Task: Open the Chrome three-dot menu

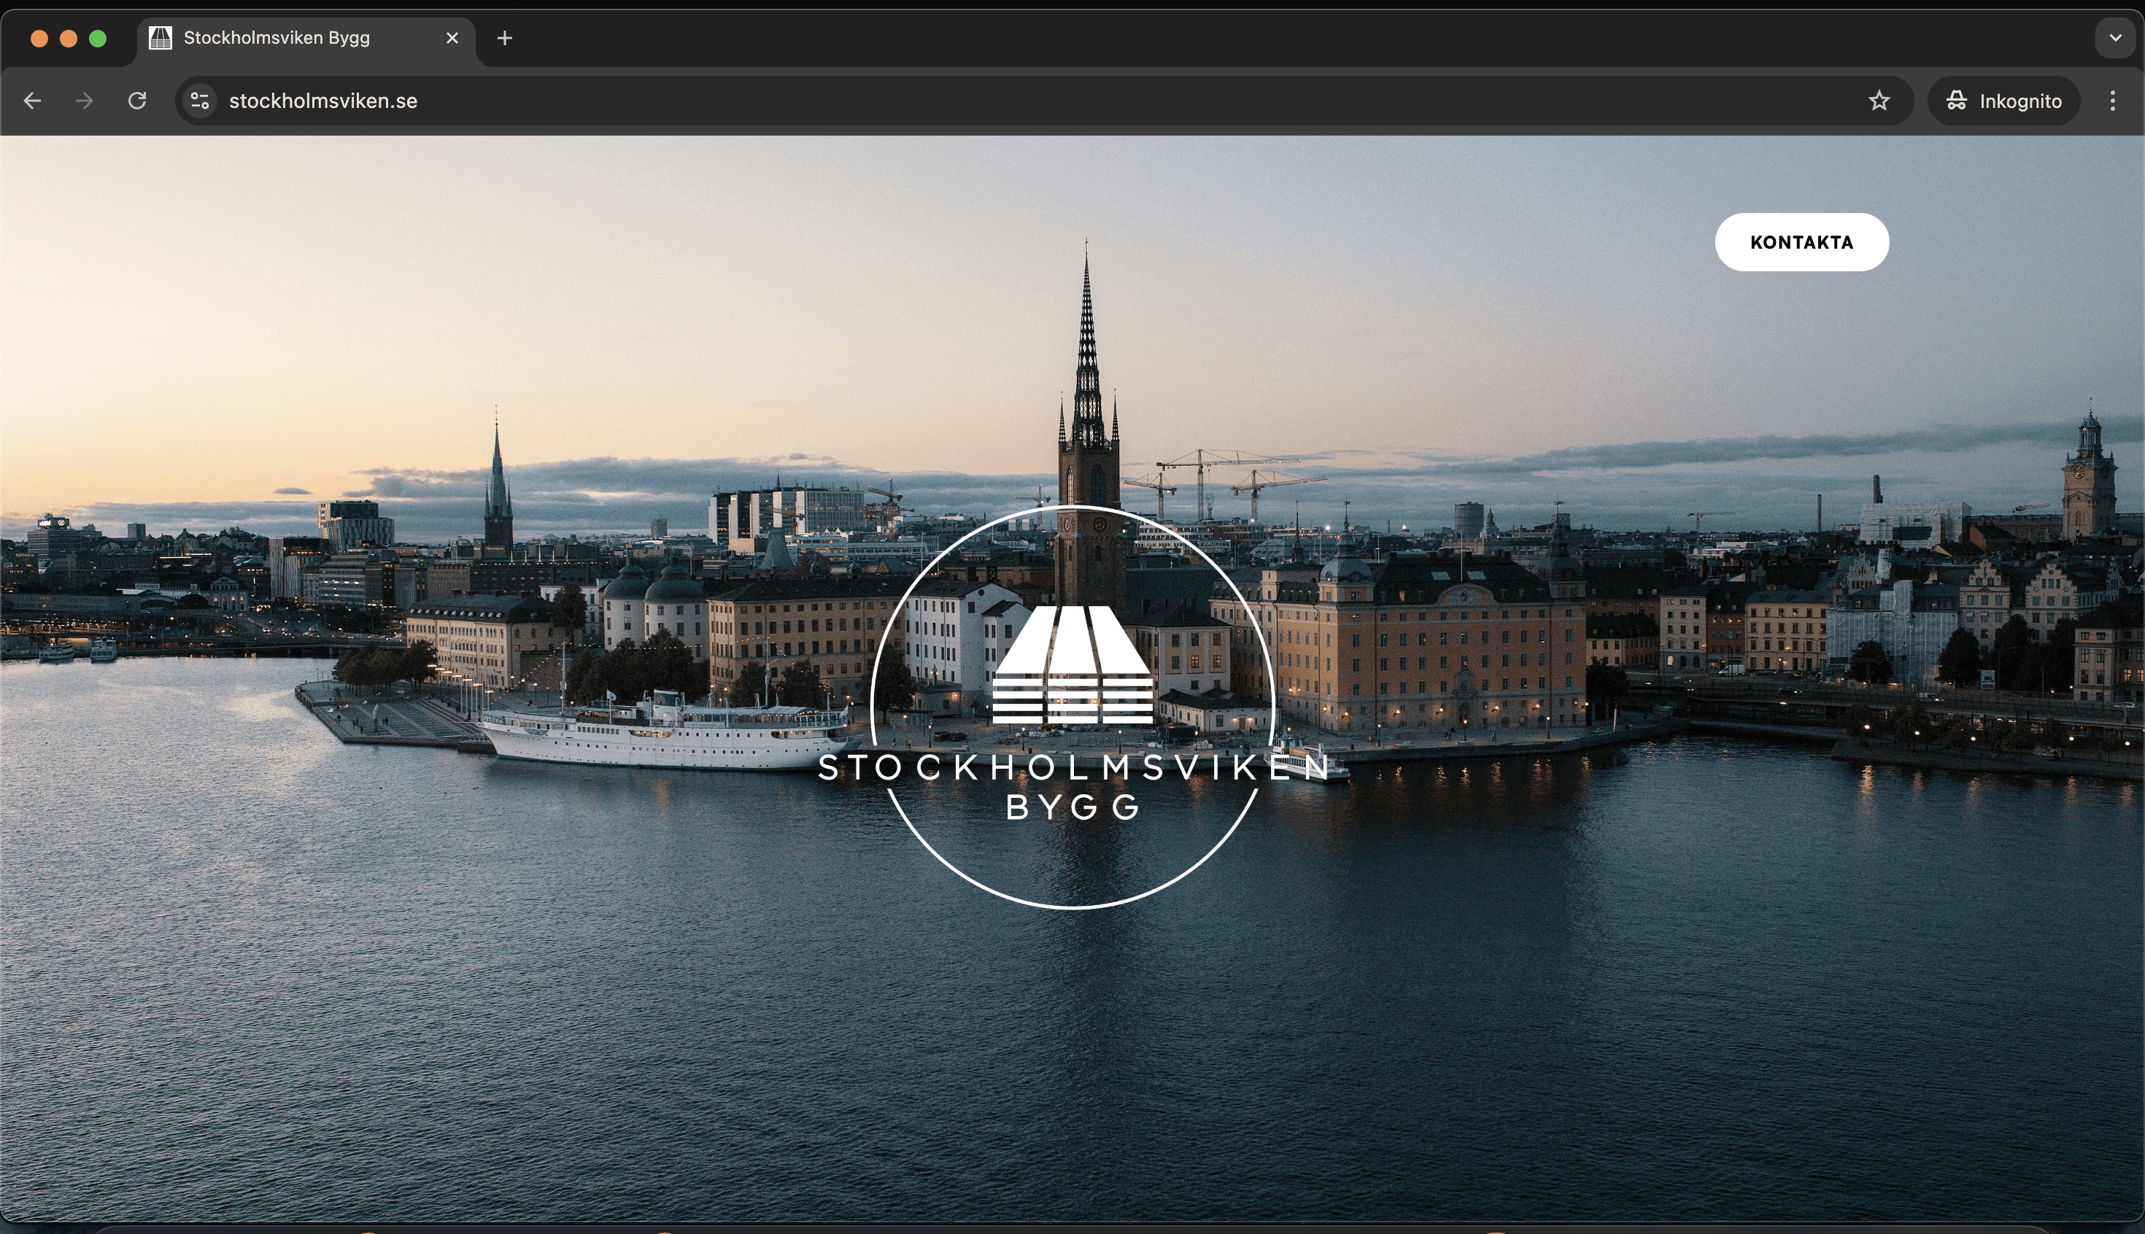Action: click(2112, 101)
